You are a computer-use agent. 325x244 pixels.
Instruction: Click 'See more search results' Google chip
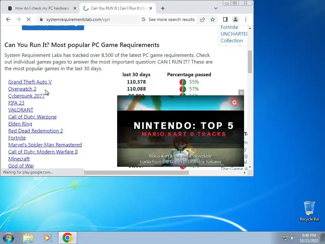coord(168,19)
